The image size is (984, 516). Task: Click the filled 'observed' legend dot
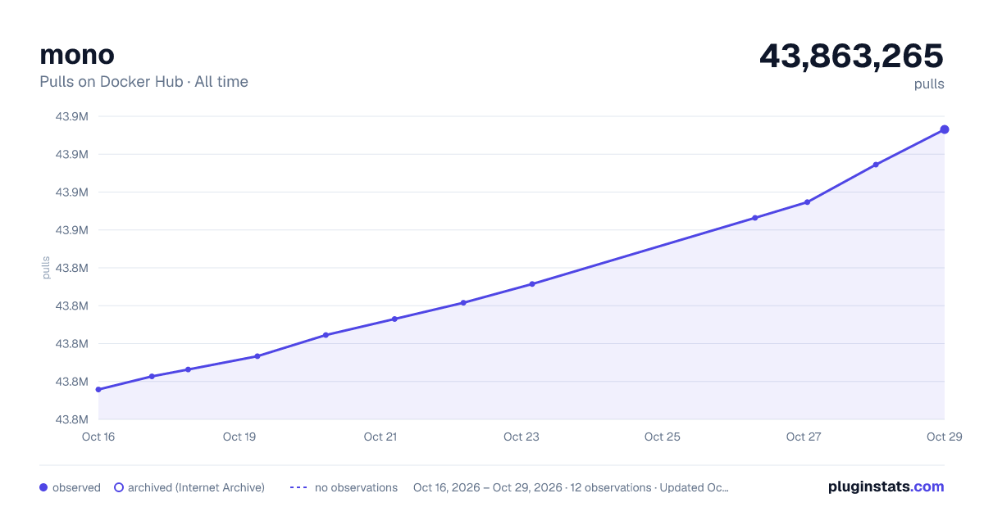tap(43, 487)
